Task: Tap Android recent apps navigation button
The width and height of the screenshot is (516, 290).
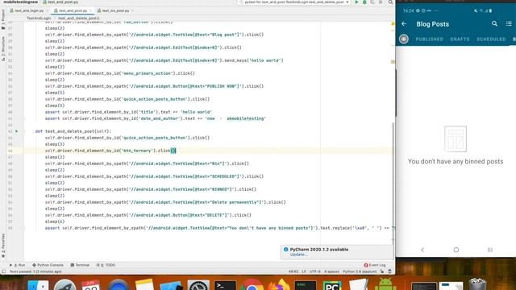Action: 490,250
